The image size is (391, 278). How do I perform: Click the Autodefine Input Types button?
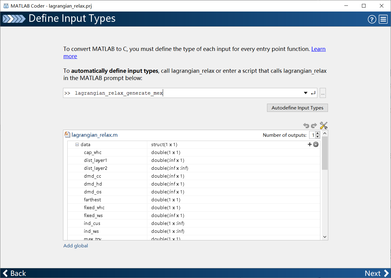pyautogui.click(x=297, y=108)
